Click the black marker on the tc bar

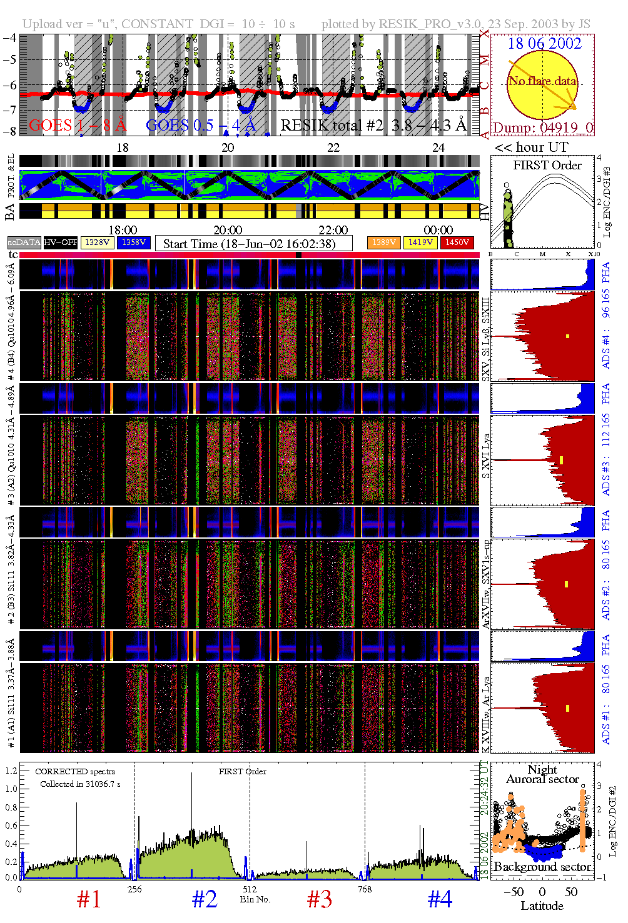(x=299, y=255)
